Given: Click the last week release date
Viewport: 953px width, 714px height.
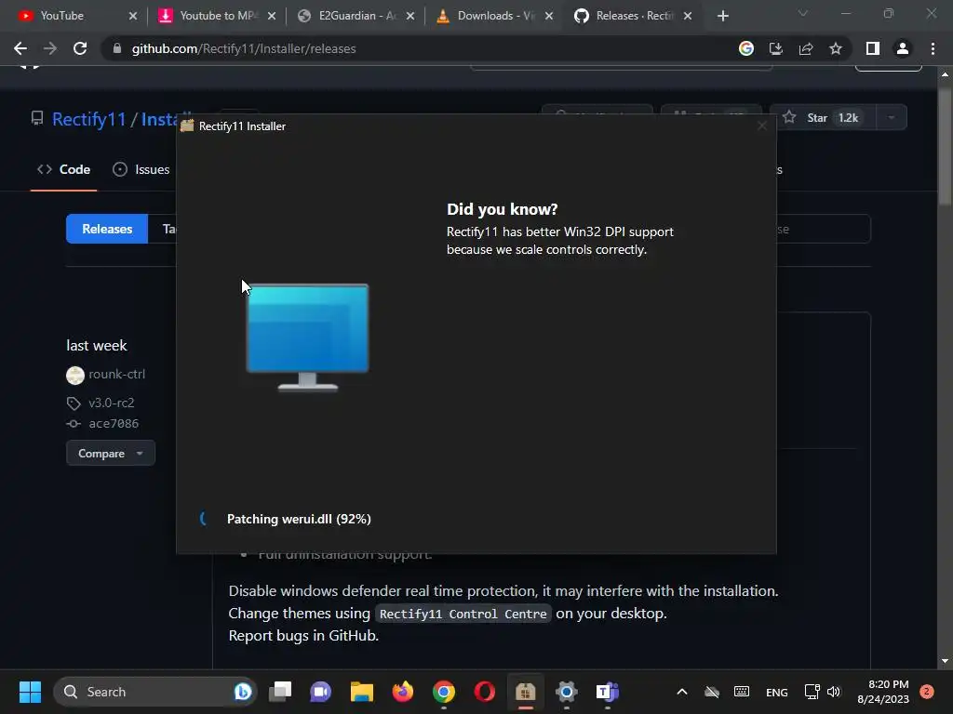Looking at the screenshot, I should coord(97,346).
